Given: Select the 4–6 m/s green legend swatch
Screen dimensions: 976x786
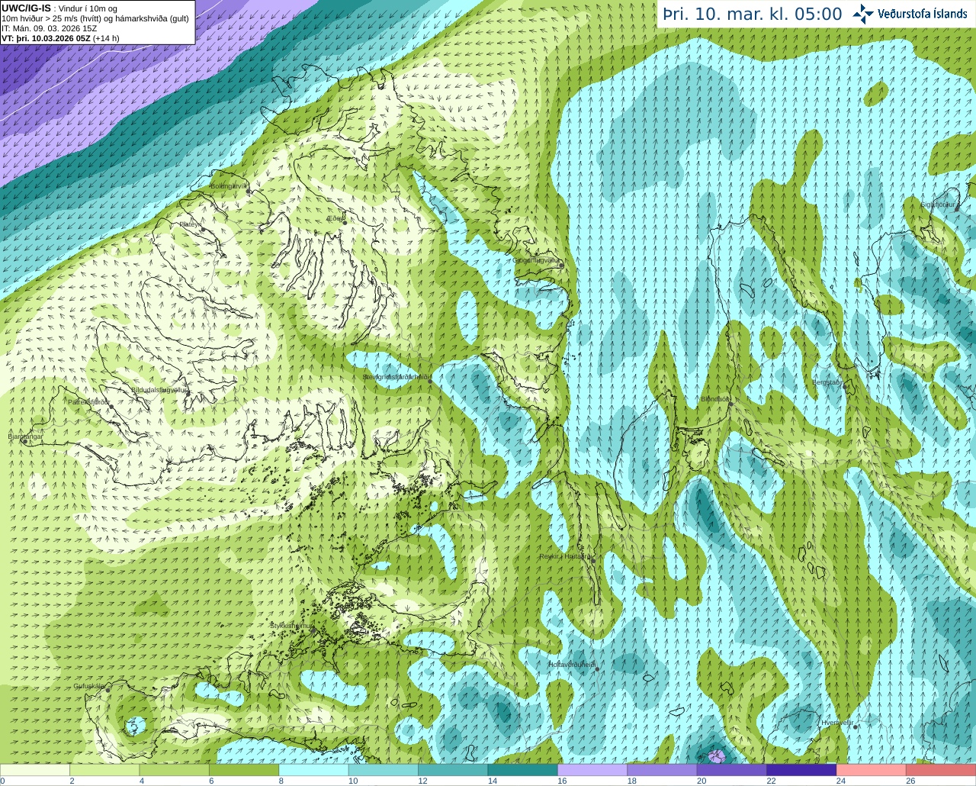Looking at the screenshot, I should pos(175,770).
